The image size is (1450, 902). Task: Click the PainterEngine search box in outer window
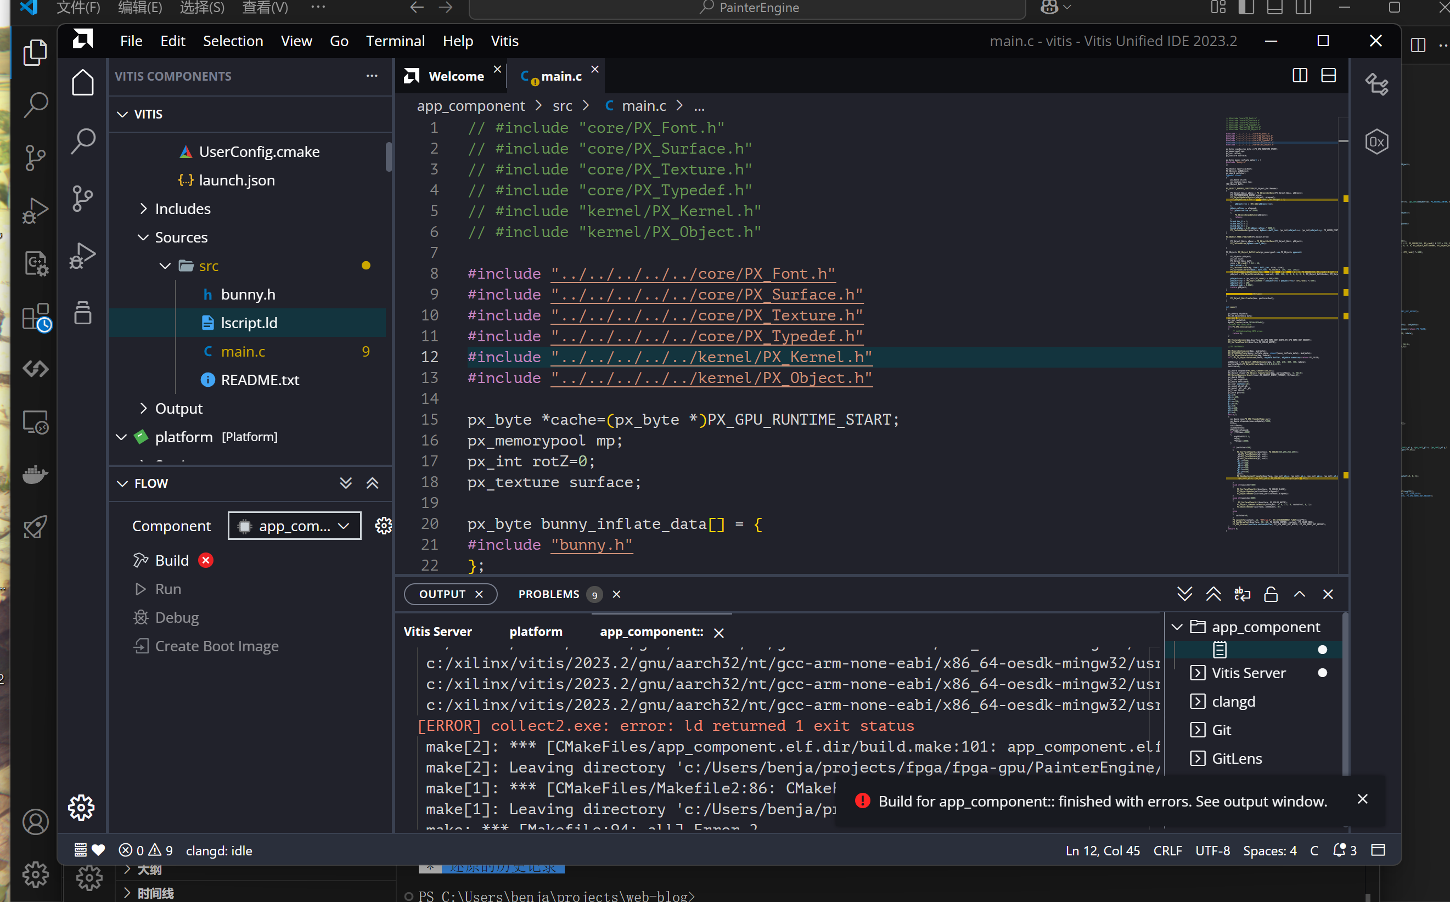click(747, 8)
